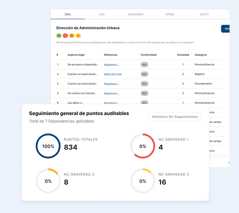Viewport: 239px width, 213px height.
Task: Click N/A conformity badge in row 6
Action: click(x=144, y=93)
